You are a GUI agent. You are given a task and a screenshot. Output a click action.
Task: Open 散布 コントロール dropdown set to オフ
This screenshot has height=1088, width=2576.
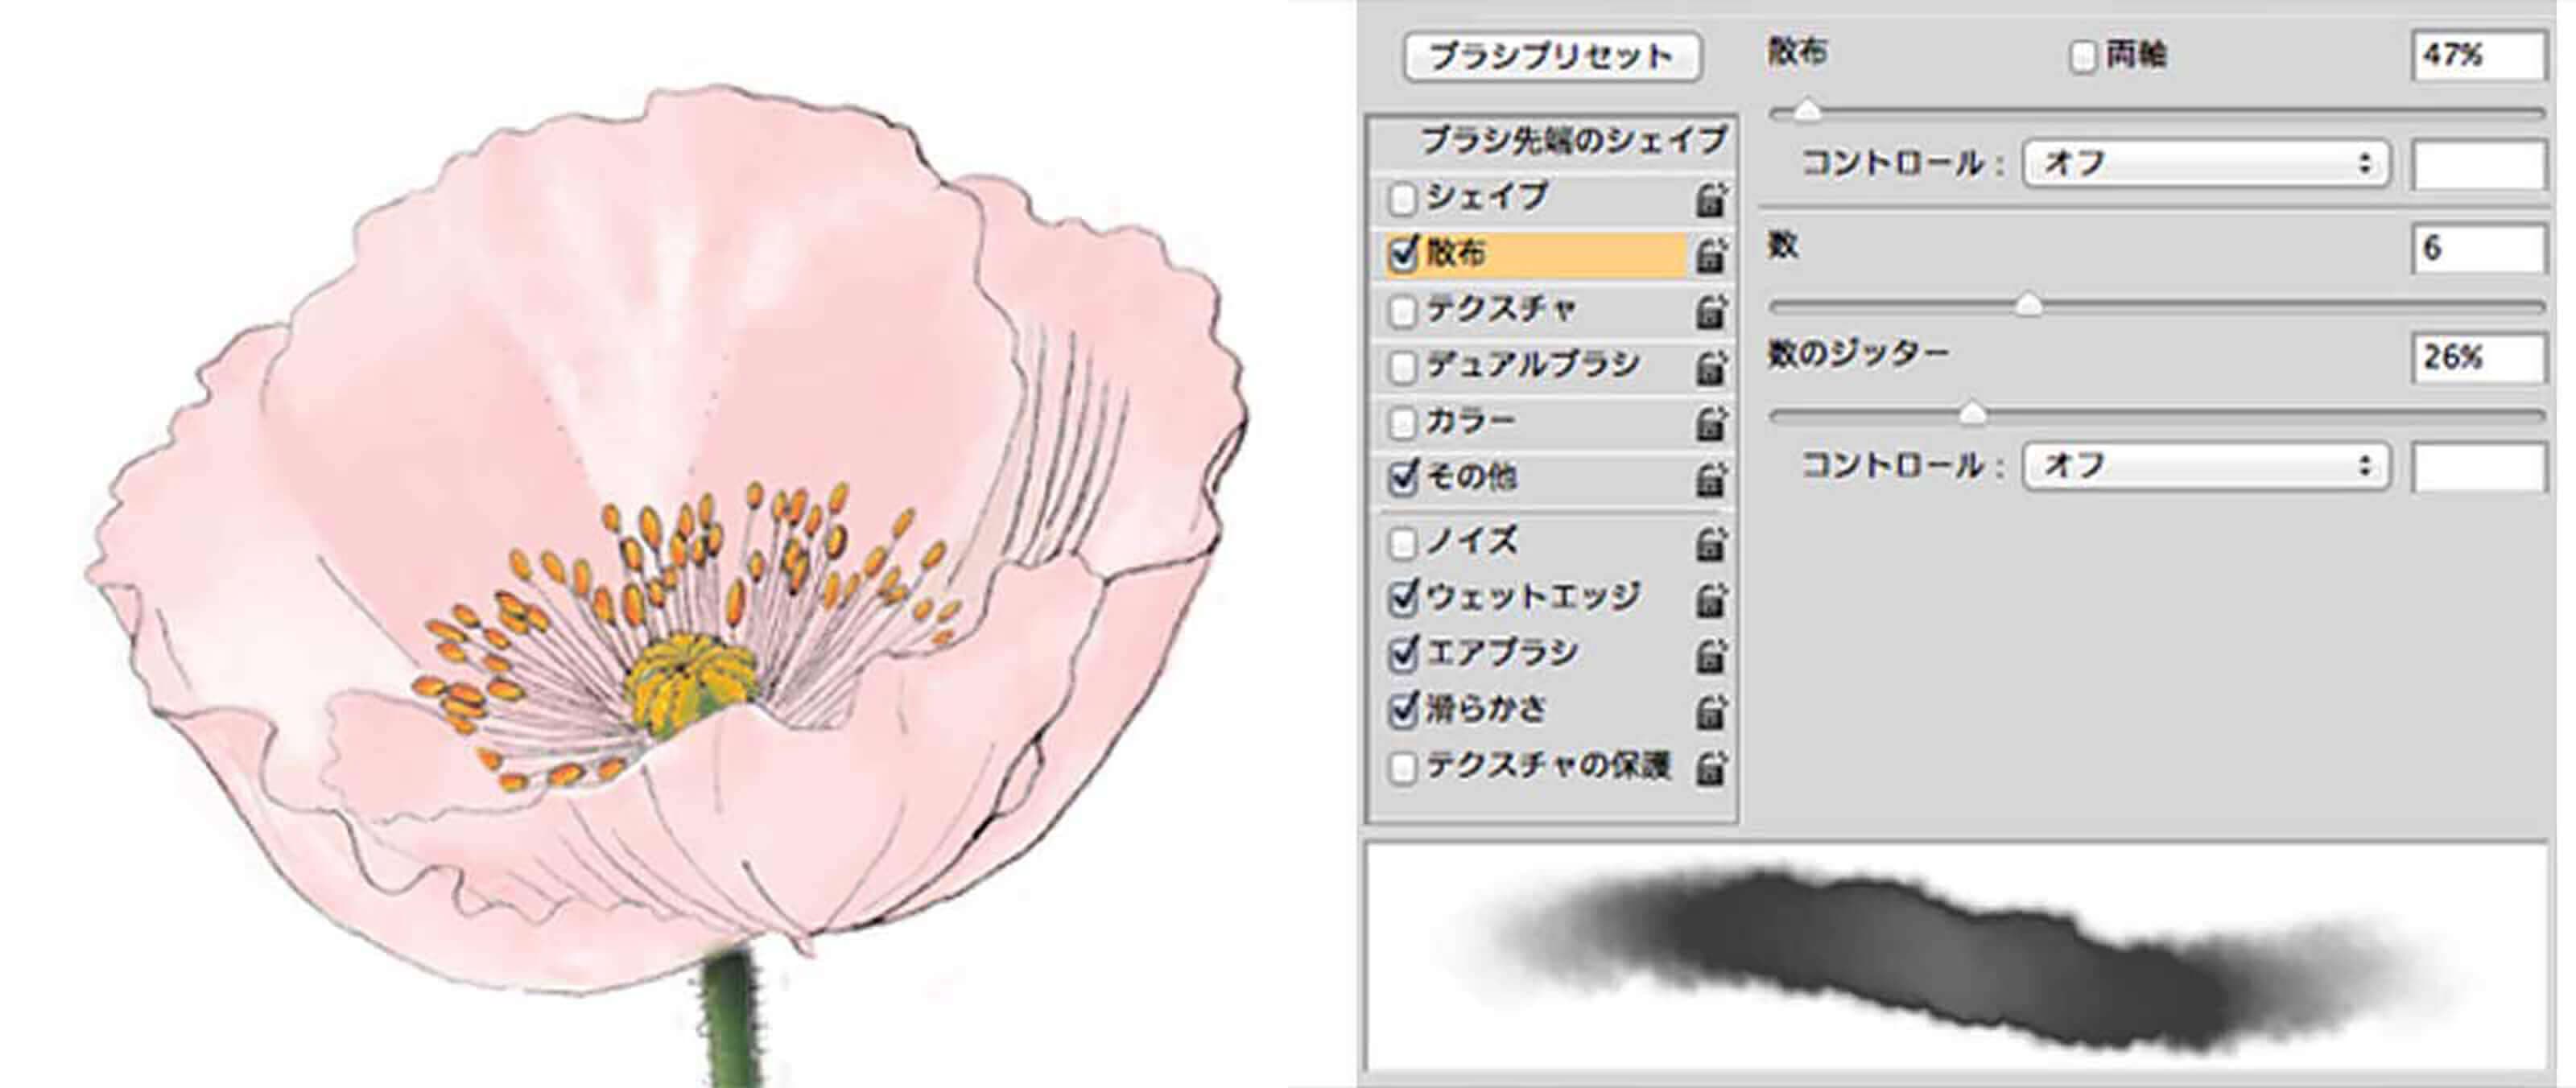point(2206,163)
